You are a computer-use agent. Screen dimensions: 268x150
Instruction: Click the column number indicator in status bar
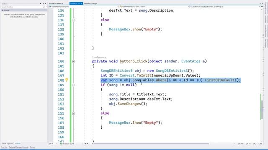[248, 144]
